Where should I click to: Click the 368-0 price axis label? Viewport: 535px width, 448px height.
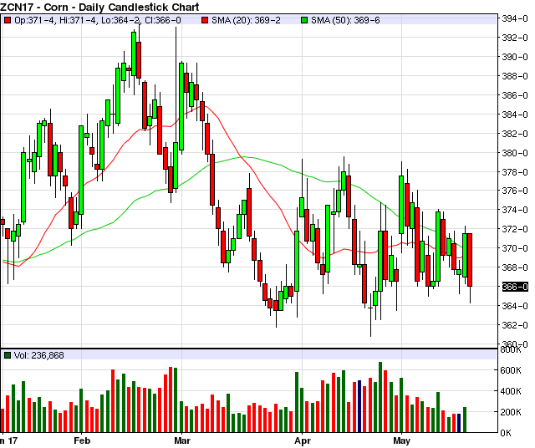click(515, 267)
